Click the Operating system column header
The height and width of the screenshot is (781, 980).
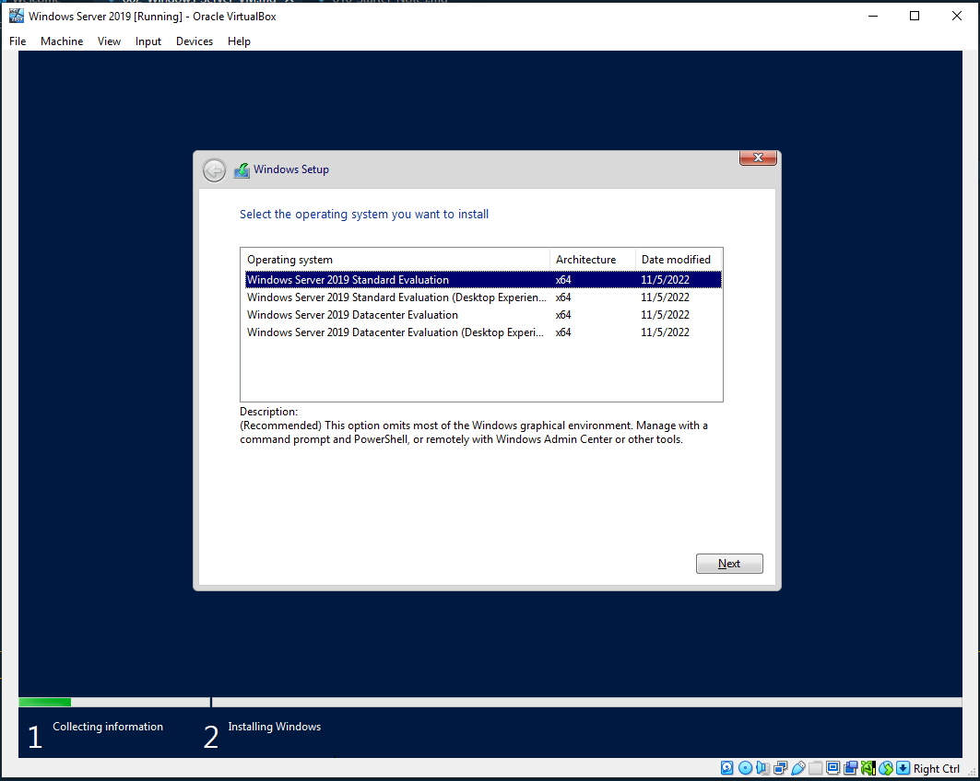[x=395, y=260]
